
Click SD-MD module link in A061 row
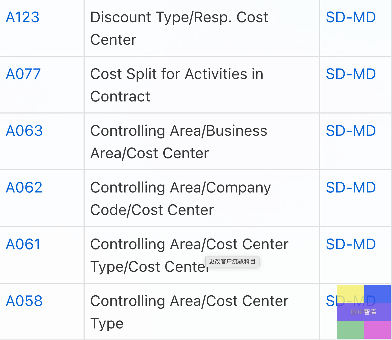point(351,244)
